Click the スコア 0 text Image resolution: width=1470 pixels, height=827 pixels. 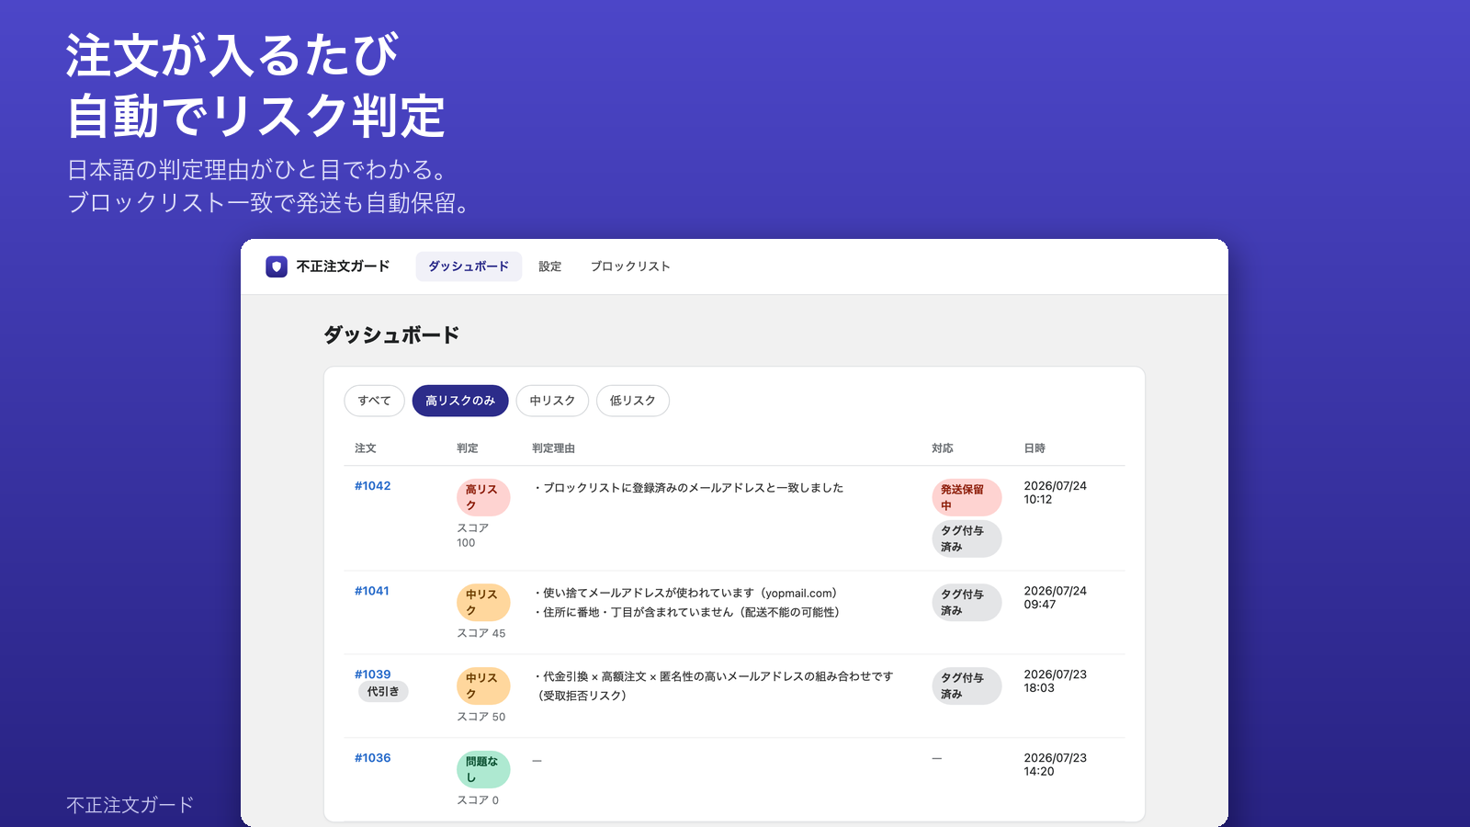(478, 800)
